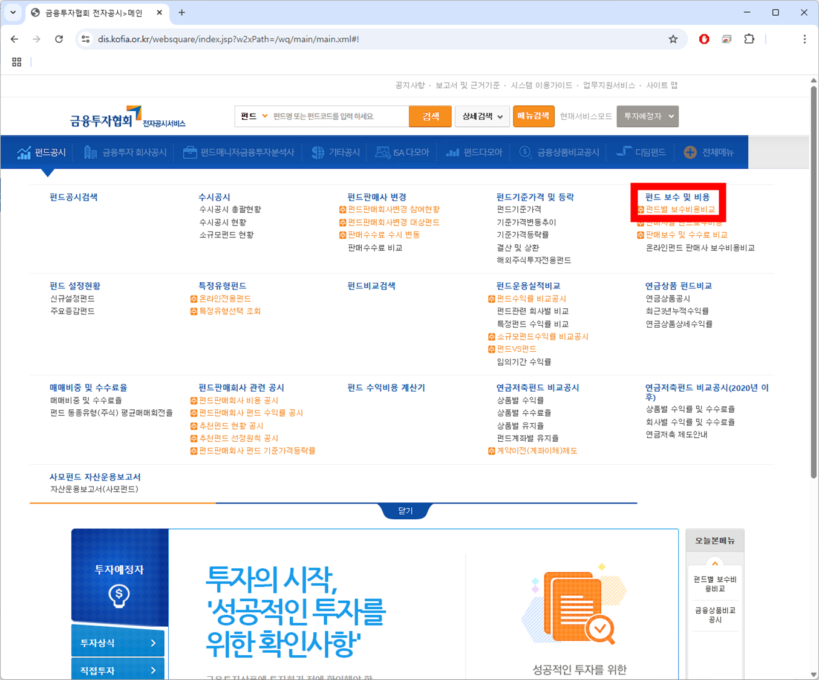The width and height of the screenshot is (819, 680).
Task: Open 수시공시 총괄현황 item
Action: (230, 210)
